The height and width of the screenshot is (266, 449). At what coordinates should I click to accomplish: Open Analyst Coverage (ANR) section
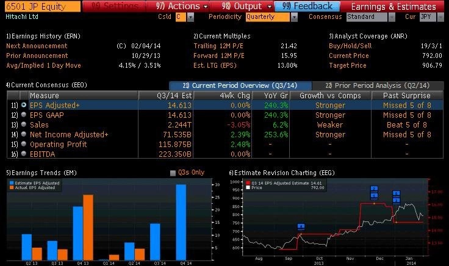pyautogui.click(x=368, y=36)
